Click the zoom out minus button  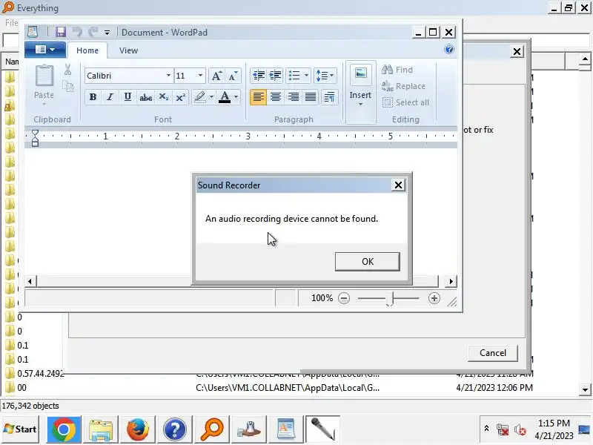(x=344, y=298)
